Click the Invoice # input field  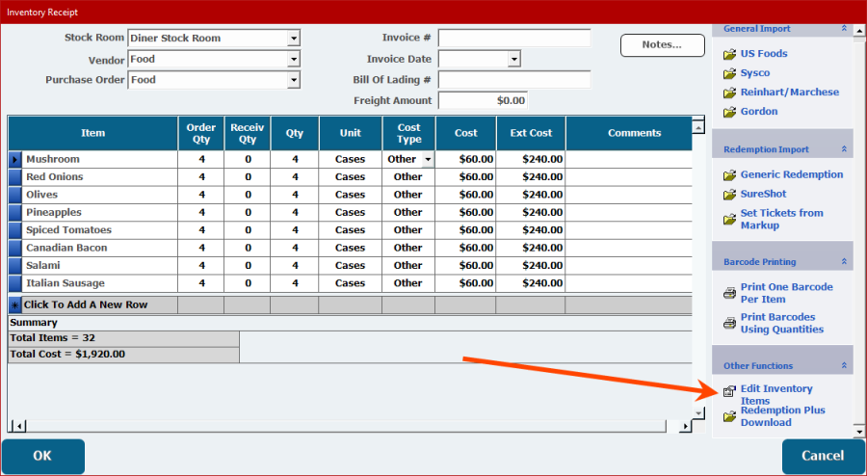513,39
